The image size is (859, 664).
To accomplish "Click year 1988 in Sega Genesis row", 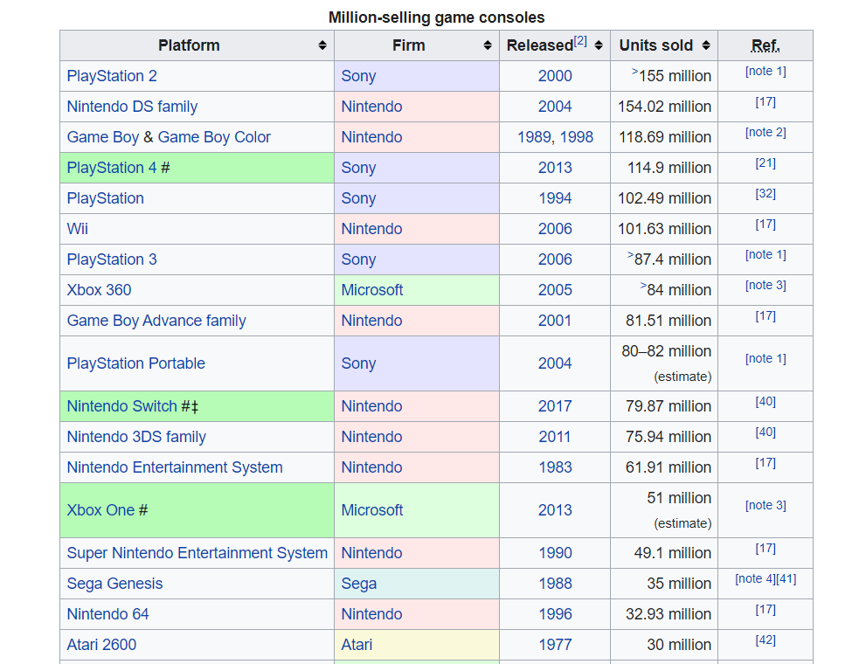I will pyautogui.click(x=554, y=584).
